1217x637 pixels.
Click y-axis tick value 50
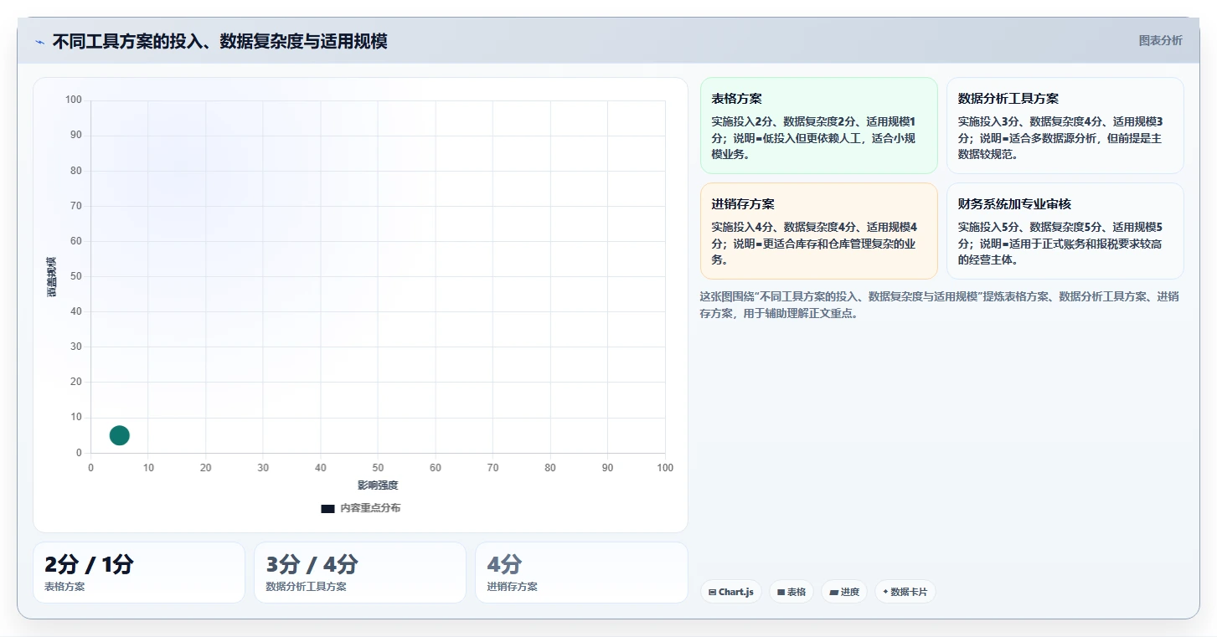[x=76, y=276]
